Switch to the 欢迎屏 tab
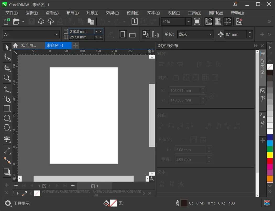The image size is (275, 211). (28, 45)
